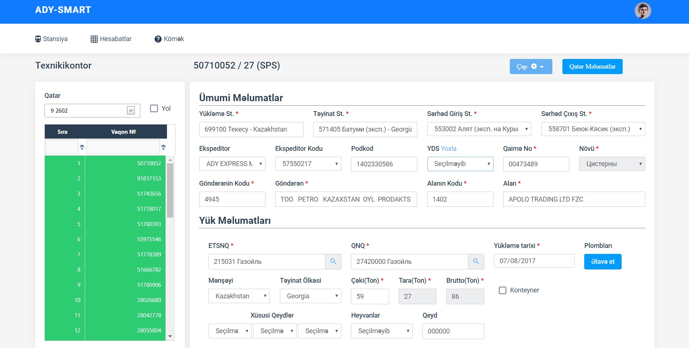This screenshot has height=348, width=689.
Task: Click the Yükləmə tarixi date field
Action: (534, 261)
